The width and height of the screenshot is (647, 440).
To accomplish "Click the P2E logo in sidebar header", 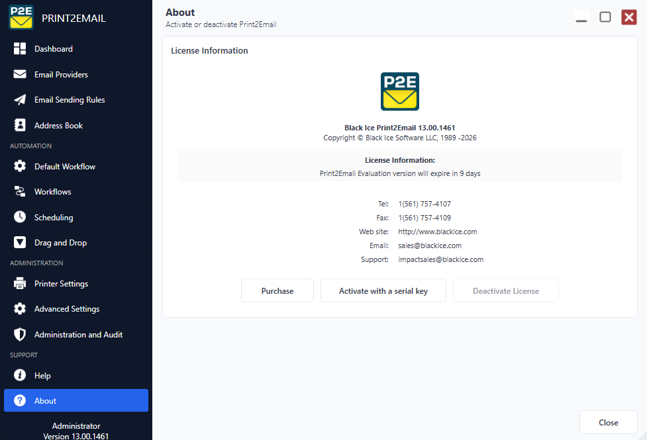I will coord(21,17).
